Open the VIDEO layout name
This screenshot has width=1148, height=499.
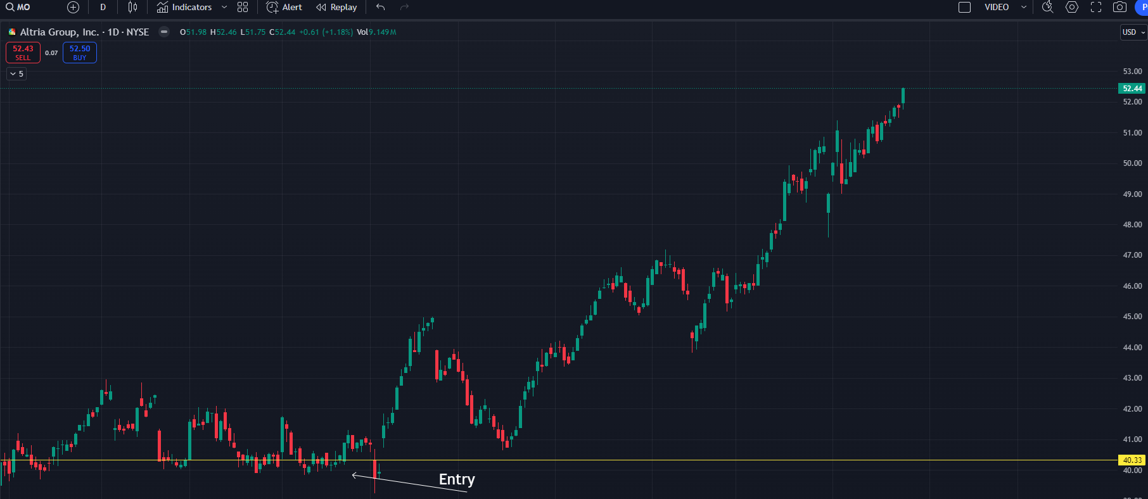click(x=997, y=8)
